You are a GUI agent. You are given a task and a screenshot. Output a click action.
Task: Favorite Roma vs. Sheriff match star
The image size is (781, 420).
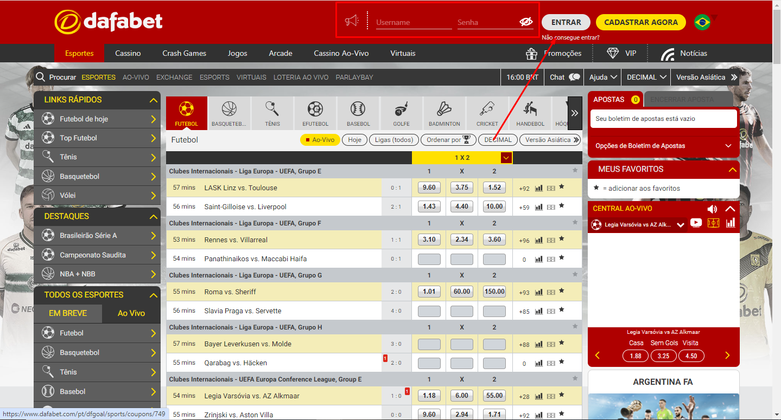[562, 291]
